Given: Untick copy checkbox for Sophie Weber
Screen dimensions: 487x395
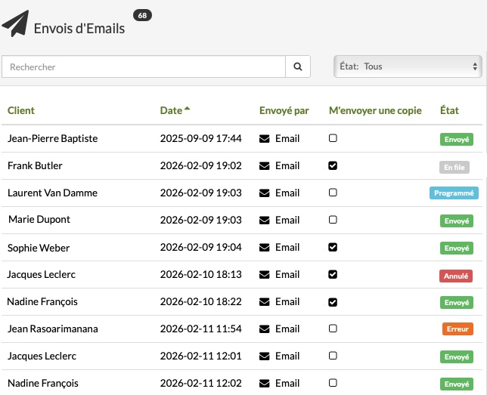Looking at the screenshot, I should pyautogui.click(x=333, y=247).
